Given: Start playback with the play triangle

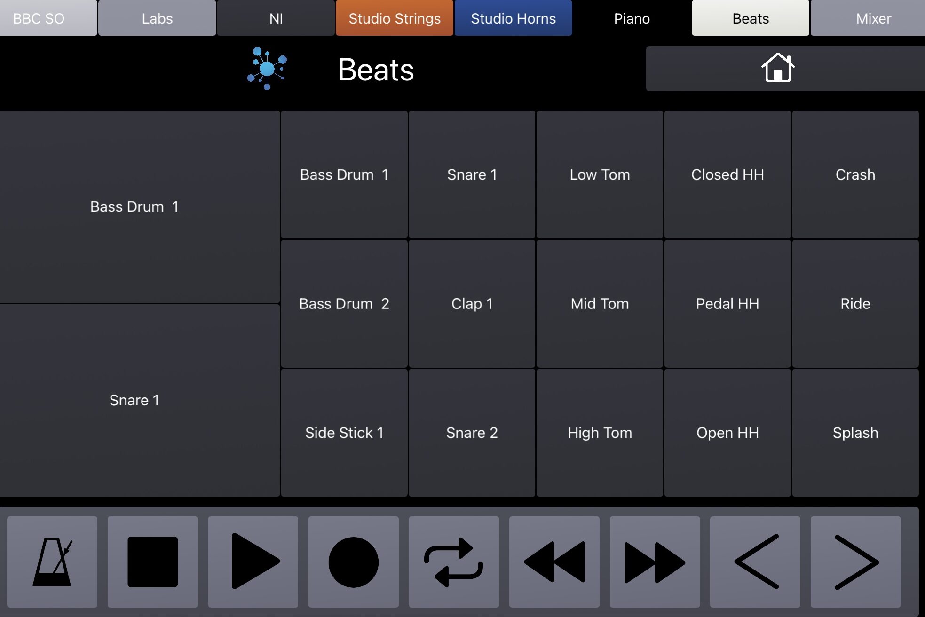Looking at the screenshot, I should tap(253, 562).
